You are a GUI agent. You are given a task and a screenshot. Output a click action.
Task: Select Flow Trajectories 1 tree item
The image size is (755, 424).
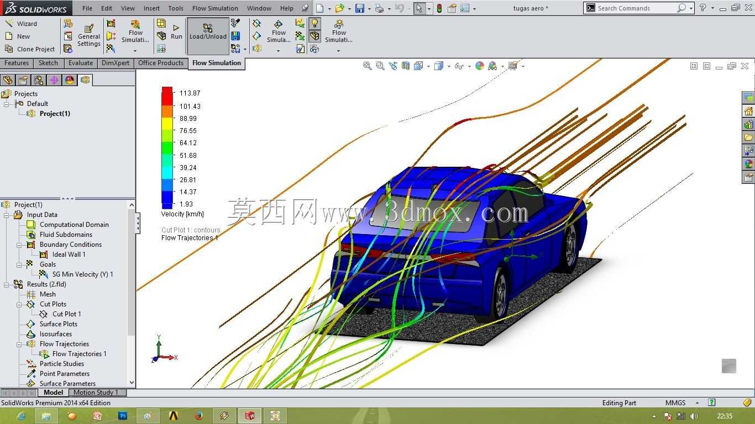point(72,354)
